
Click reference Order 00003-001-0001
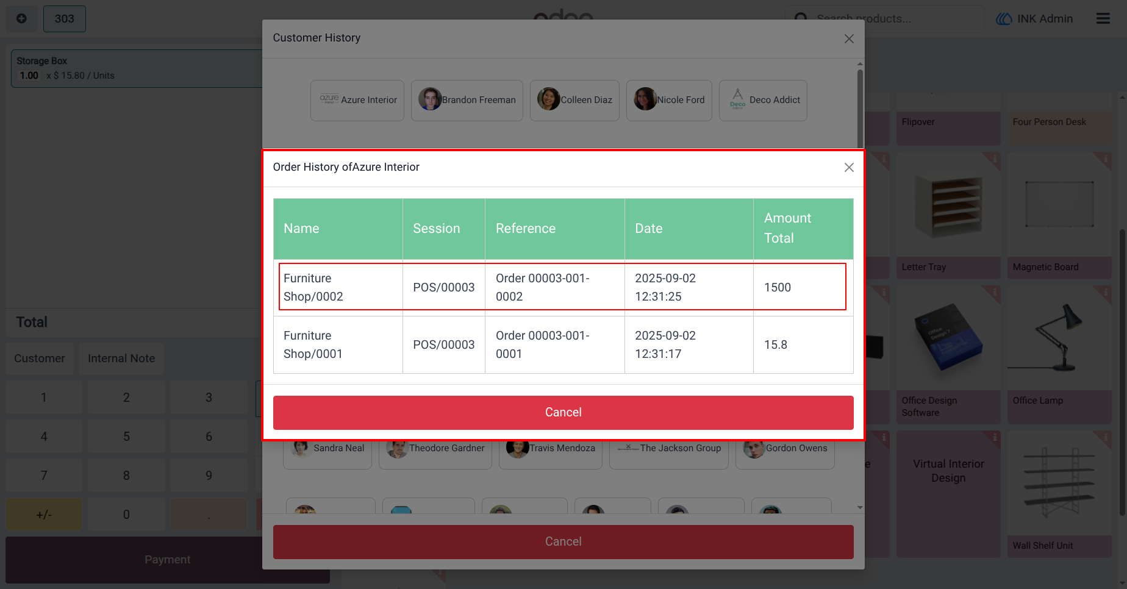pos(555,345)
